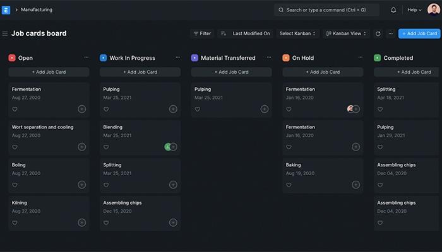This screenshot has height=252, width=442.
Task: Open the Blending job card
Action: pos(140,138)
